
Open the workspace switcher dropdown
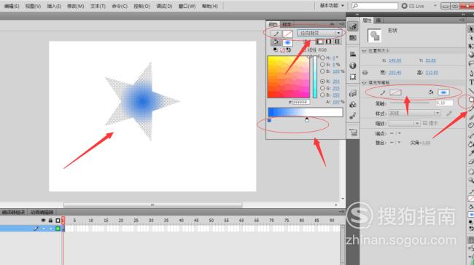(x=332, y=6)
